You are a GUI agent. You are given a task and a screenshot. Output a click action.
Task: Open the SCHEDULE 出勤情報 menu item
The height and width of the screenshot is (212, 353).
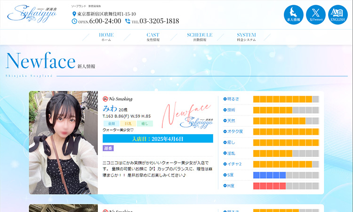[200, 37]
